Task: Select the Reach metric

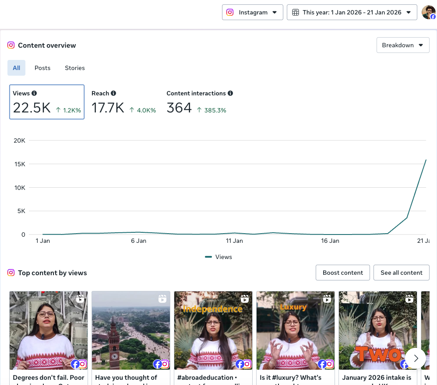Action: point(123,102)
